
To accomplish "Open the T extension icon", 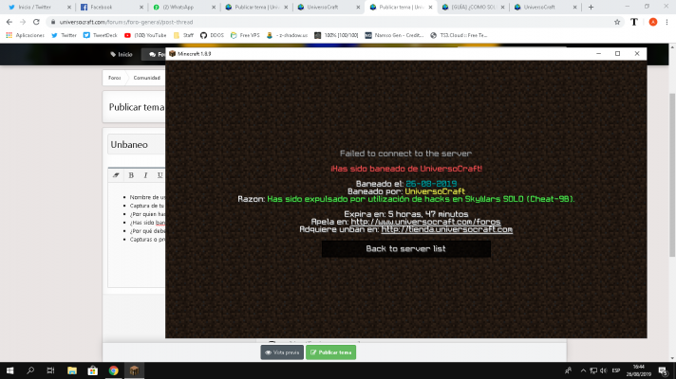I will tap(634, 22).
